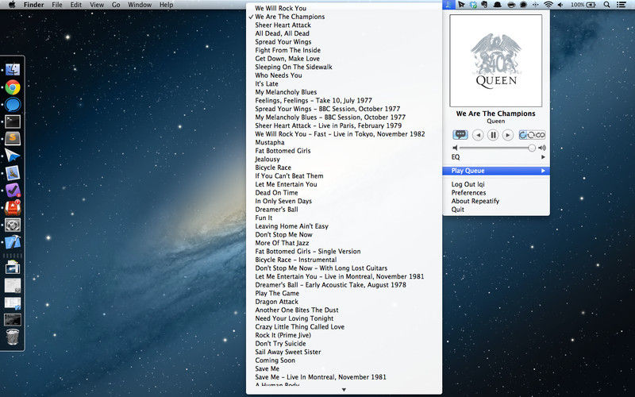Click the volume slider track
This screenshot has height=397, width=635.
pos(496,148)
